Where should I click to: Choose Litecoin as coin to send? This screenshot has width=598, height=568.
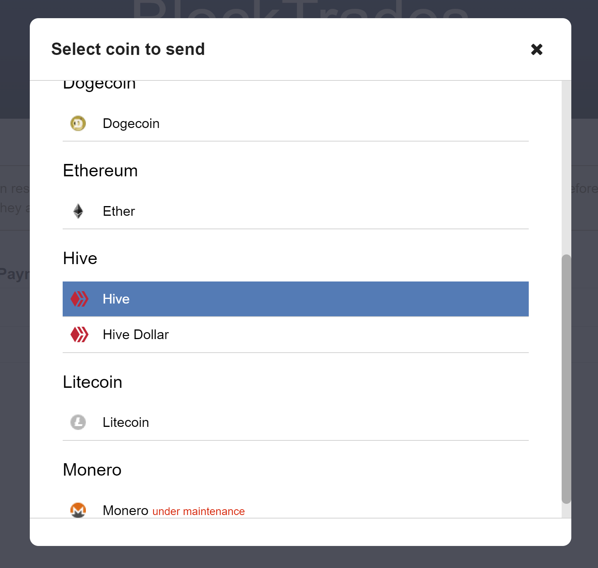(x=296, y=423)
